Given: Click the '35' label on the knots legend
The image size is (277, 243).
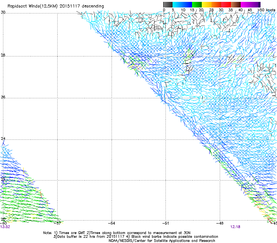Looking at the screenshot, I should coord(231,10).
